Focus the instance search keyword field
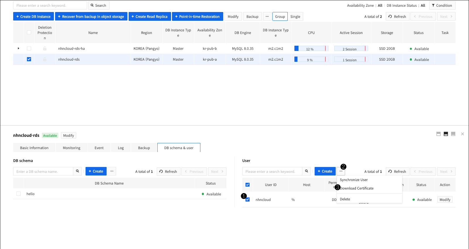 coord(50,5)
